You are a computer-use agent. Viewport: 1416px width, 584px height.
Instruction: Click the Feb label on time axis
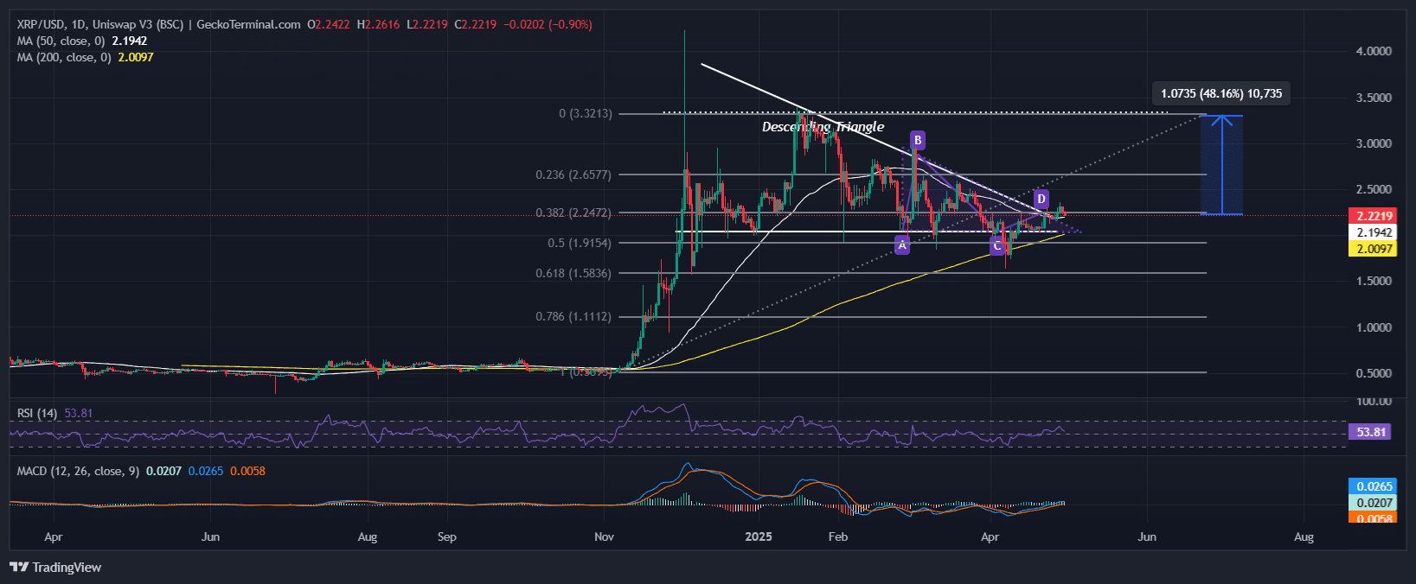838,536
